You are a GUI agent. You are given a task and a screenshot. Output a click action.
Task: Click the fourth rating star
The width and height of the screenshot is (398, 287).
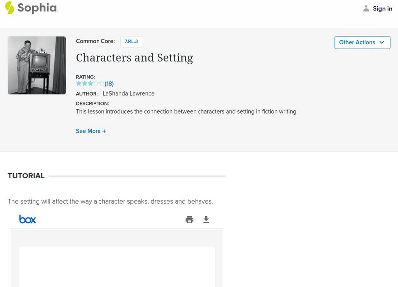coord(96,84)
